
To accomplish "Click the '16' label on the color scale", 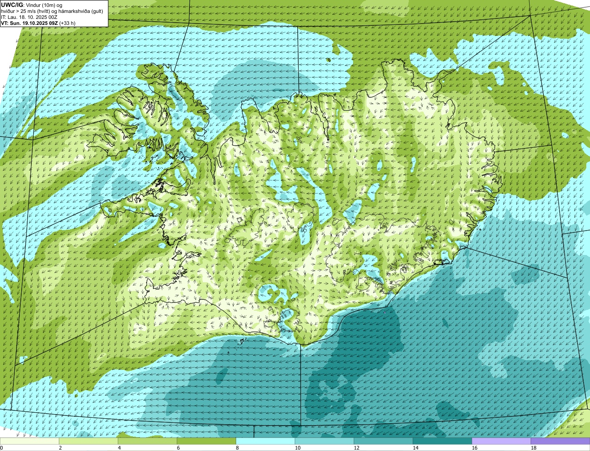I will coord(475,448).
